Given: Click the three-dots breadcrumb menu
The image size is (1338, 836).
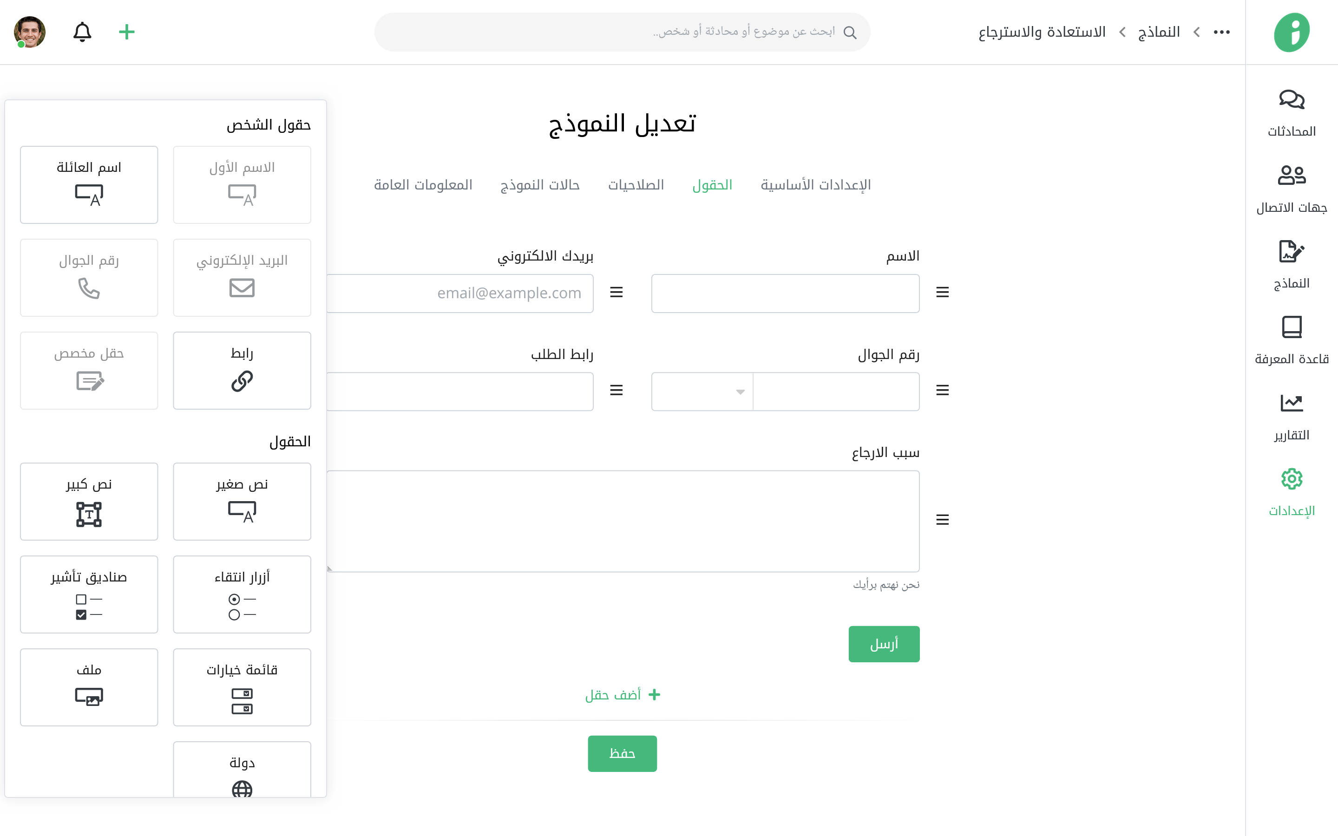Looking at the screenshot, I should point(1221,32).
